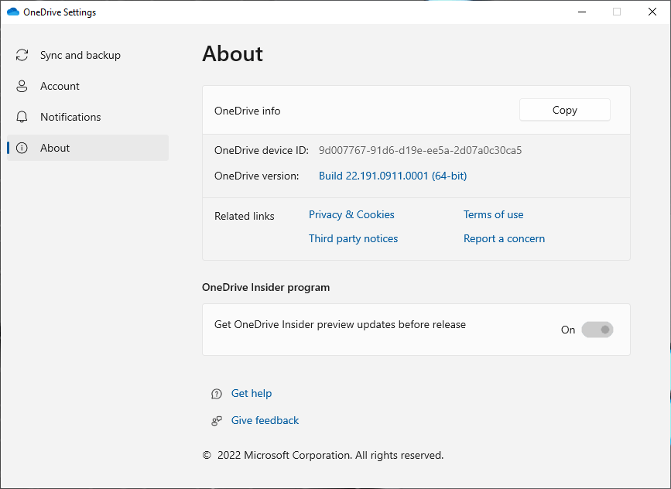Click the Sync and backup sync-arrows icon
The image size is (671, 489).
click(22, 55)
